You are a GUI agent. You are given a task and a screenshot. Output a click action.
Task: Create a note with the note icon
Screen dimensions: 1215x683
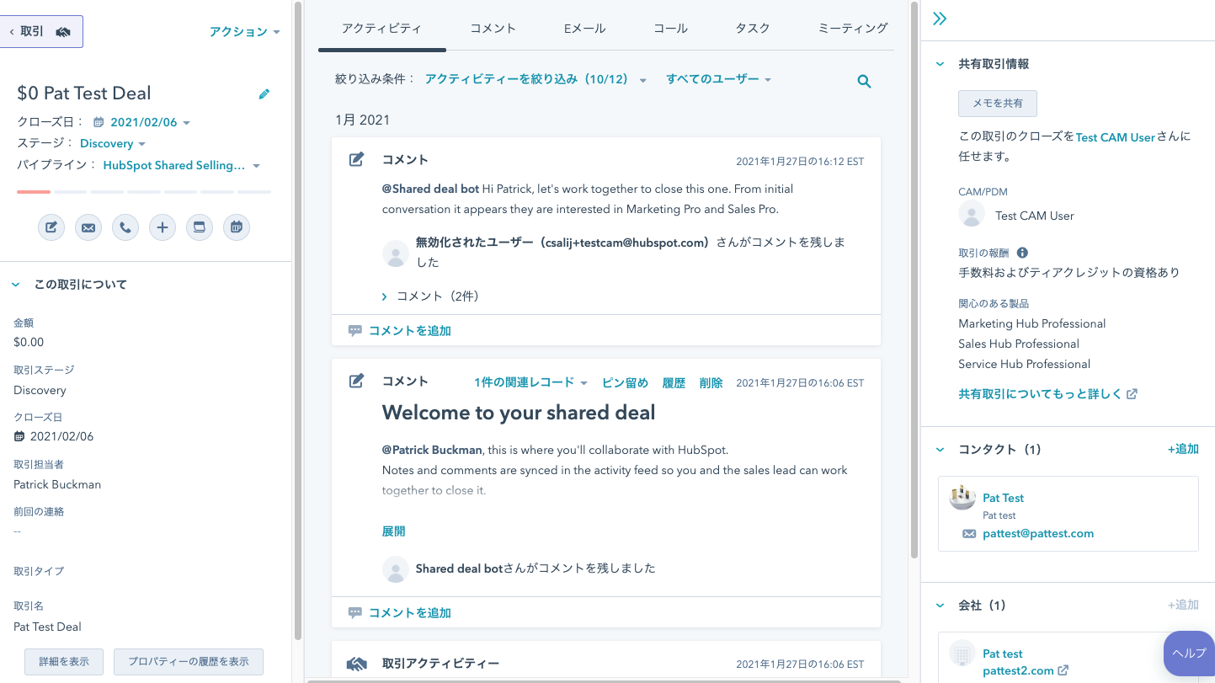point(51,227)
